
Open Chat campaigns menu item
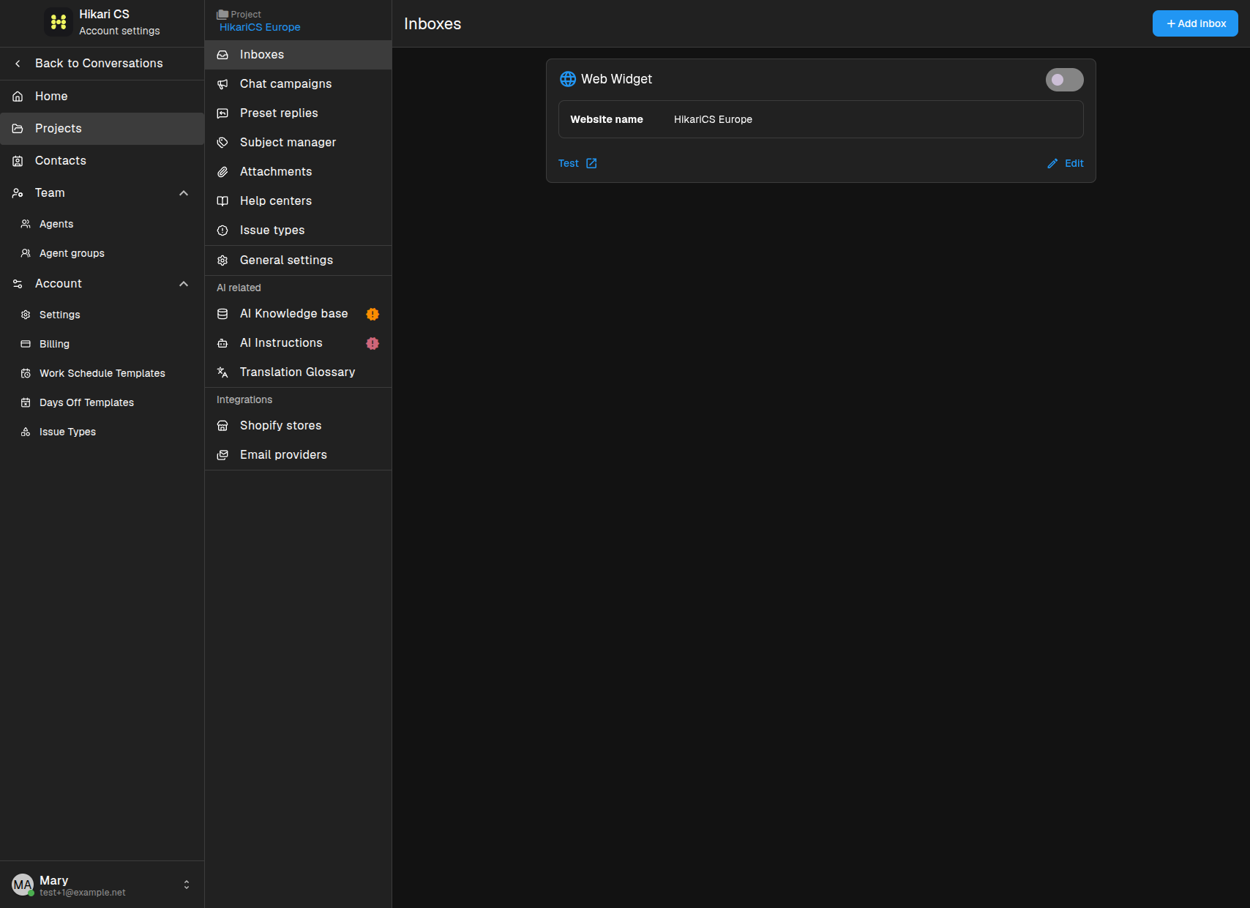click(x=298, y=84)
